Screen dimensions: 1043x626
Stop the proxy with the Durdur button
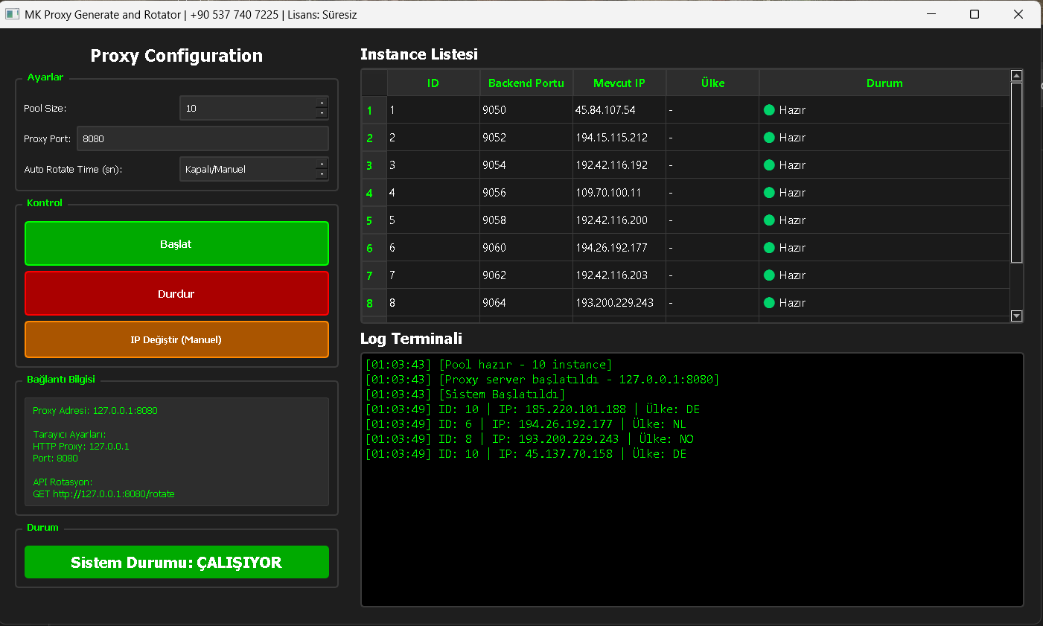click(176, 293)
